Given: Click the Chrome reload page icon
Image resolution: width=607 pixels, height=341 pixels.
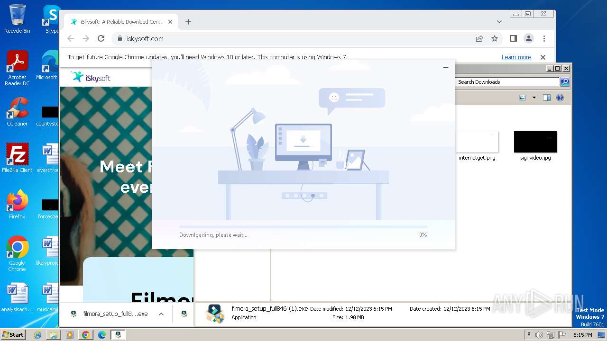Looking at the screenshot, I should [101, 39].
